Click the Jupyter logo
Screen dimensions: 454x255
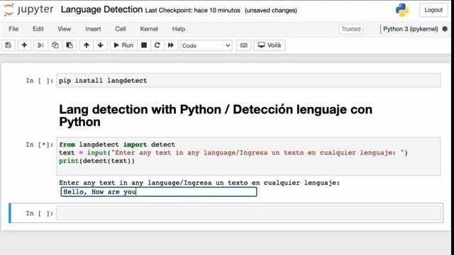click(x=28, y=9)
